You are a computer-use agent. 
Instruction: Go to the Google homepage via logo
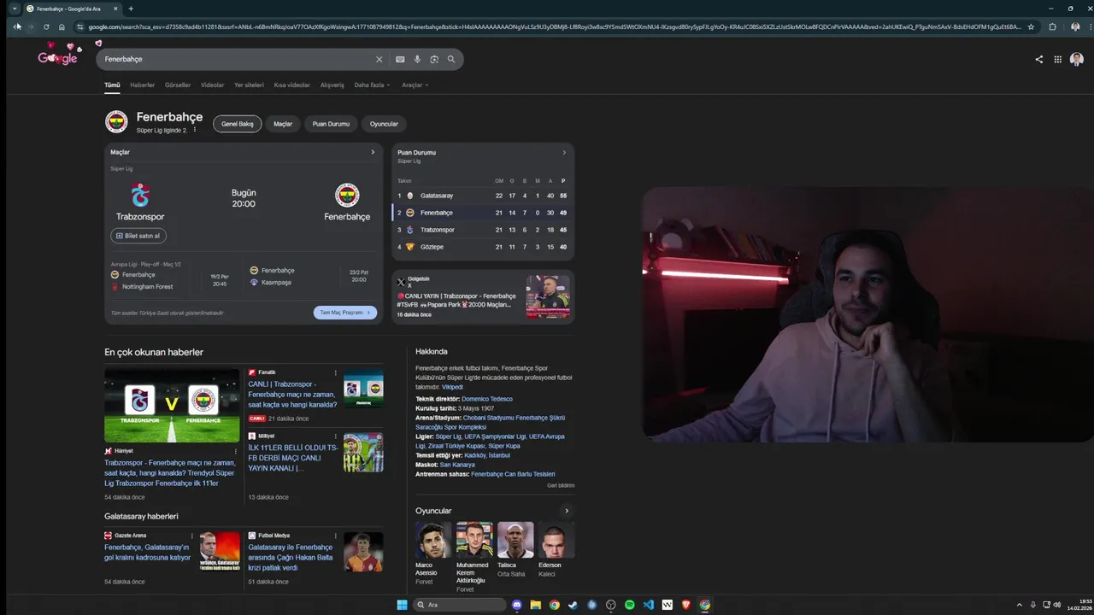pyautogui.click(x=58, y=56)
